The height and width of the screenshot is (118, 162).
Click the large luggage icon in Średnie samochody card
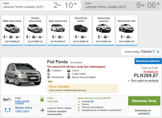(x=34, y=37)
